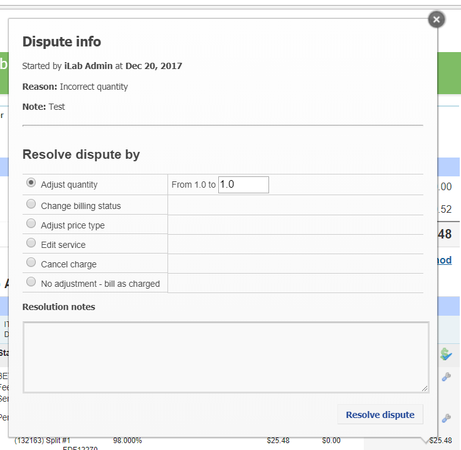Viewport: 461px width, 450px height.
Task: Close the Dispute info dialog
Action: [x=437, y=19]
